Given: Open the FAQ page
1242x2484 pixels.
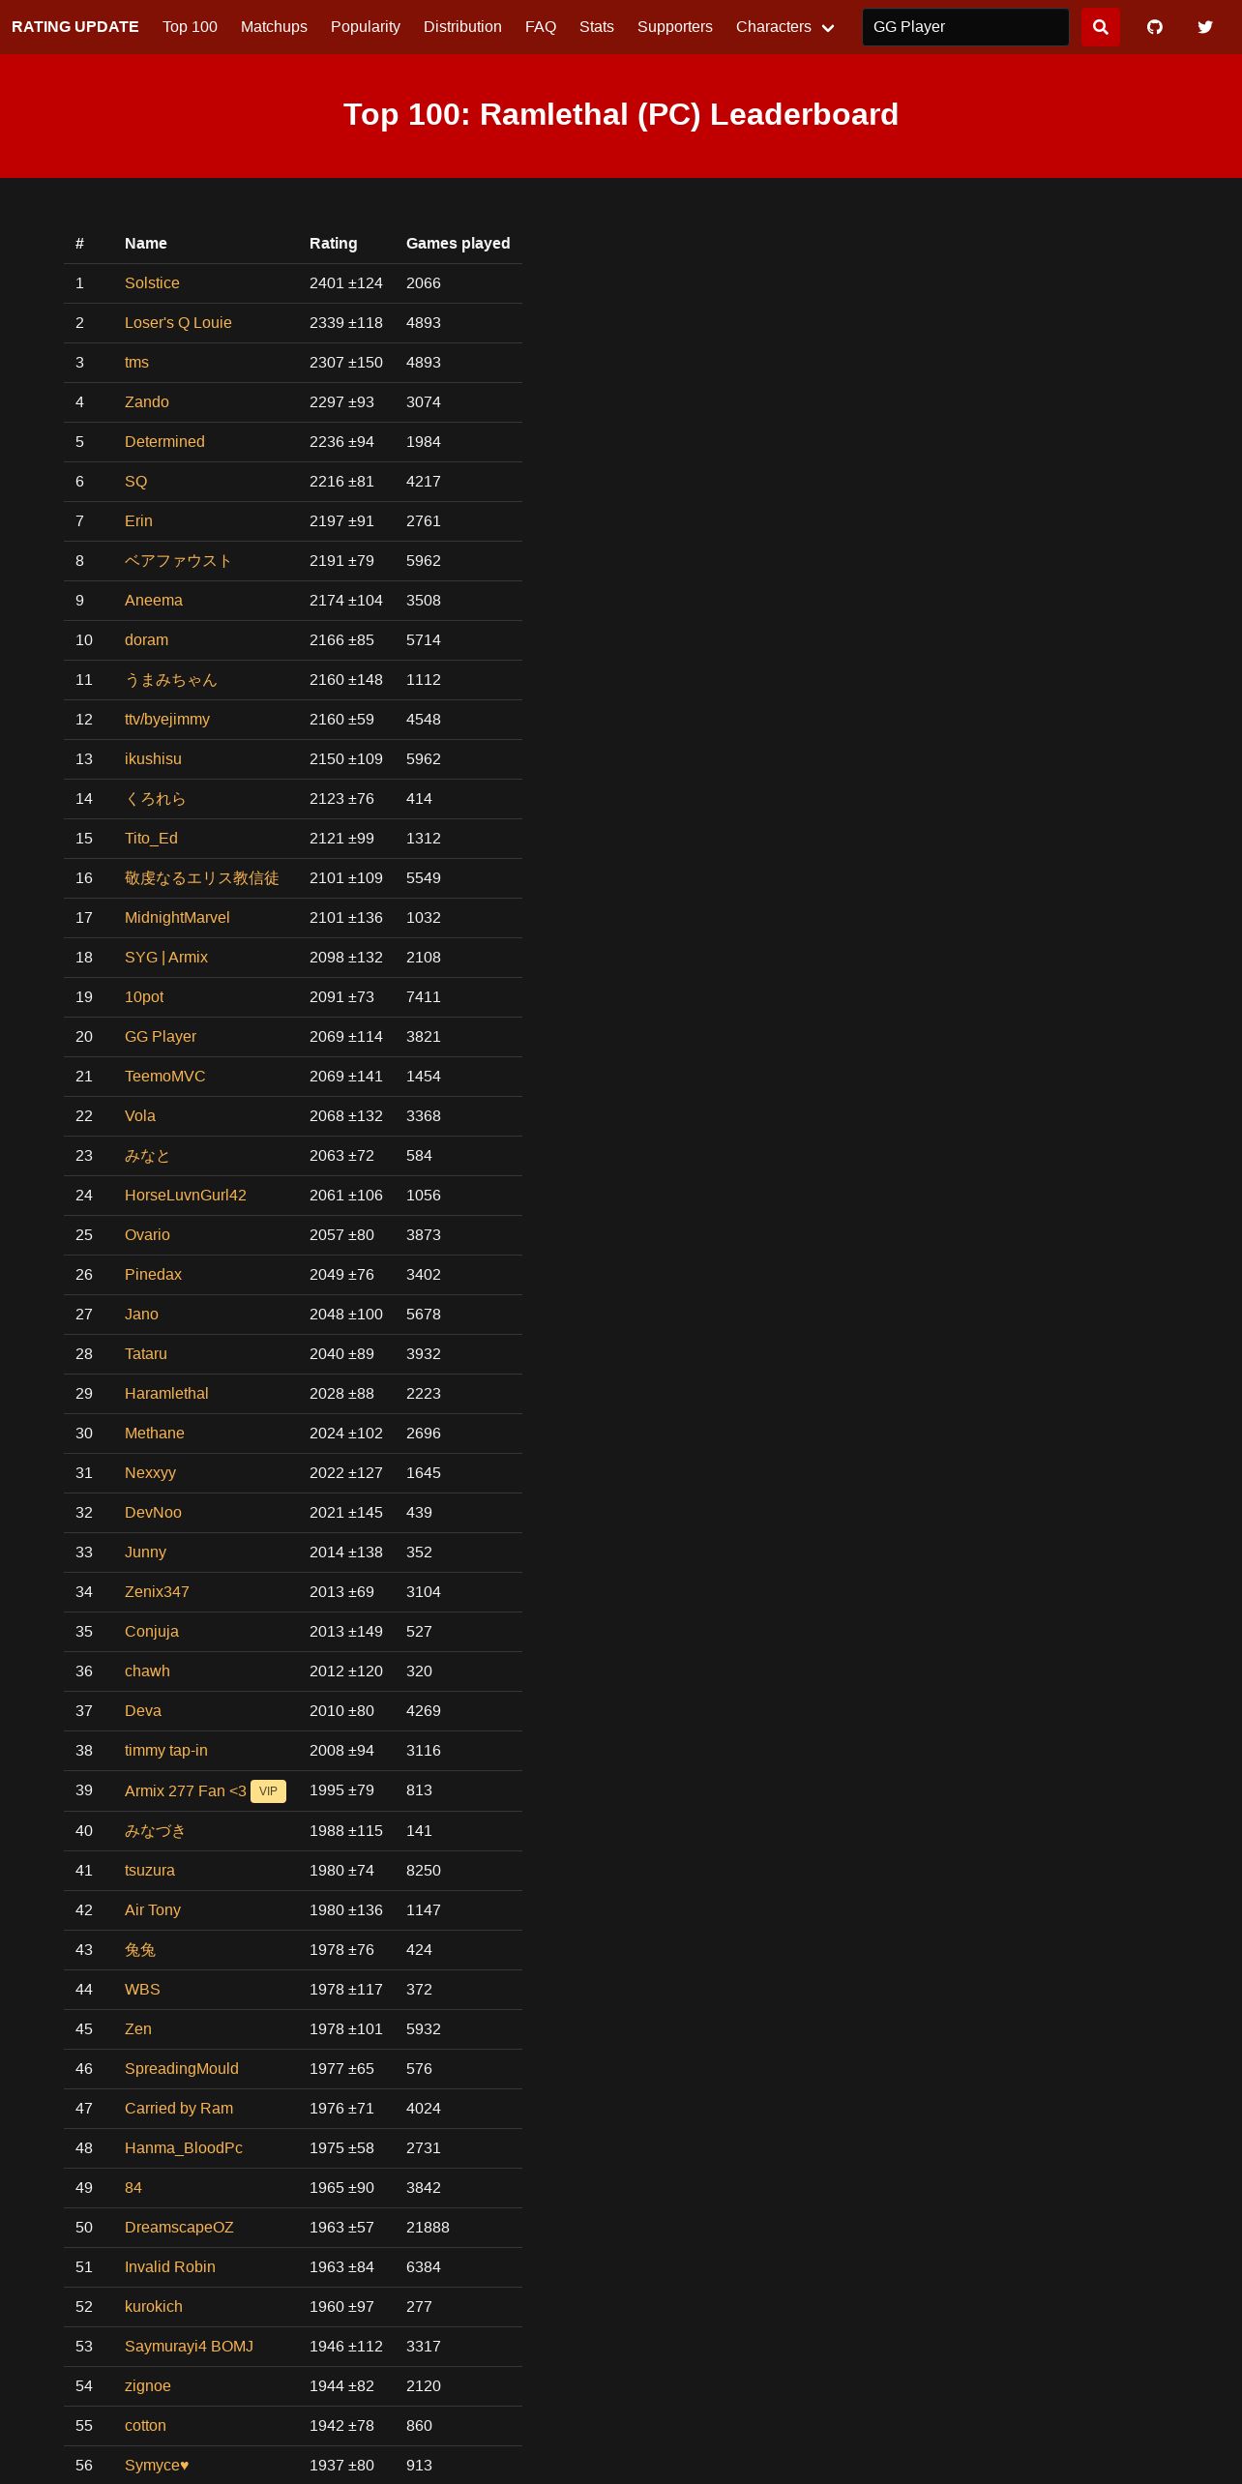Looking at the screenshot, I should click(x=540, y=27).
